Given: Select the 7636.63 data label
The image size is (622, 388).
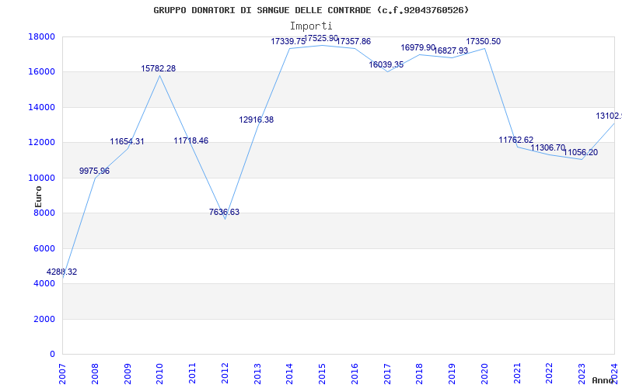Looking at the screenshot, I should tap(225, 213).
